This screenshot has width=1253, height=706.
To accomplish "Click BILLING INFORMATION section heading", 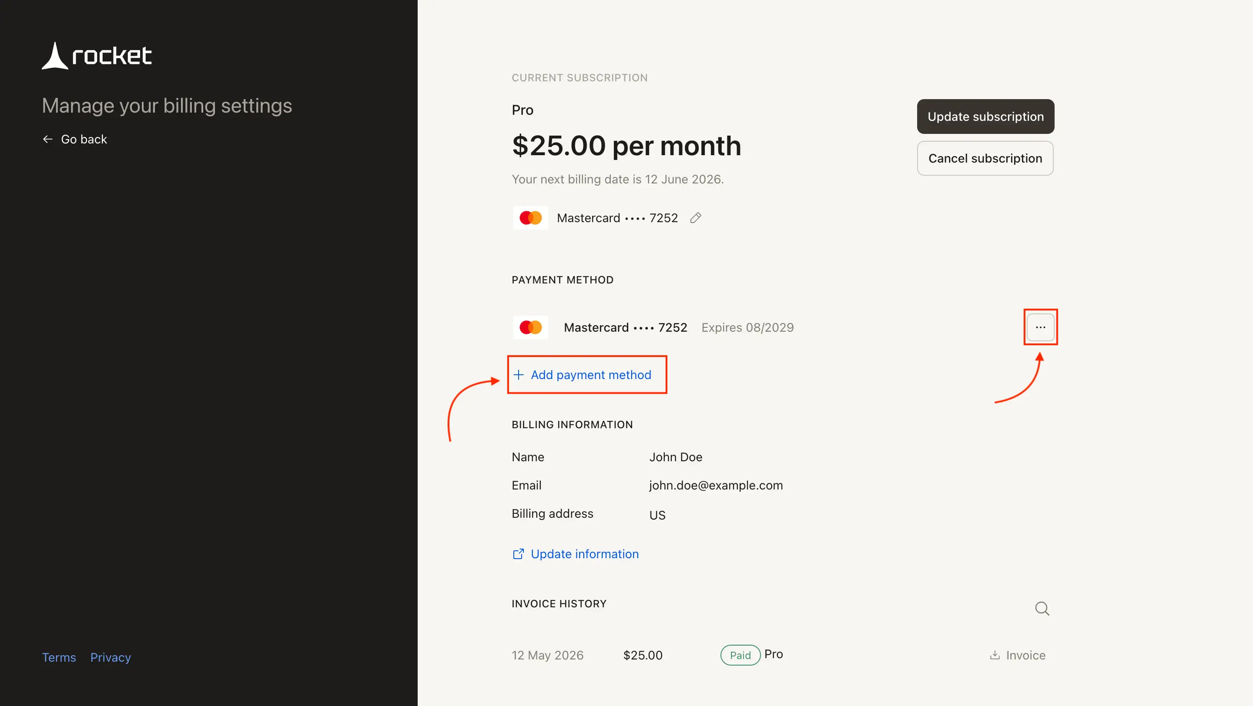I will pyautogui.click(x=572, y=425).
